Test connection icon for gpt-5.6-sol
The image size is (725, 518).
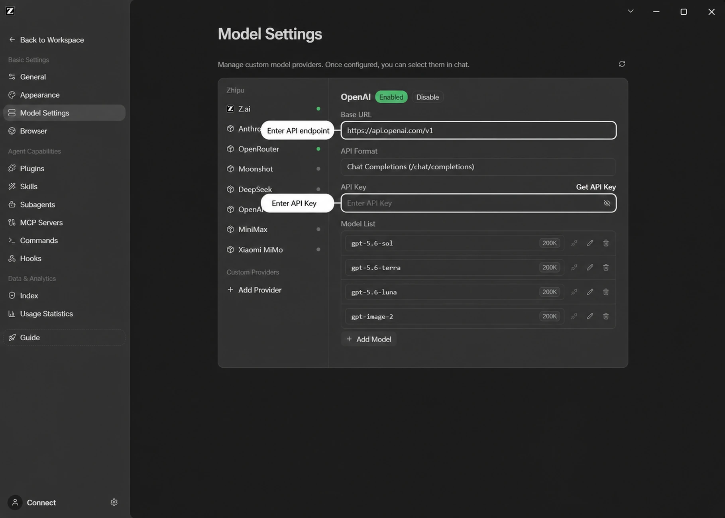click(x=574, y=243)
